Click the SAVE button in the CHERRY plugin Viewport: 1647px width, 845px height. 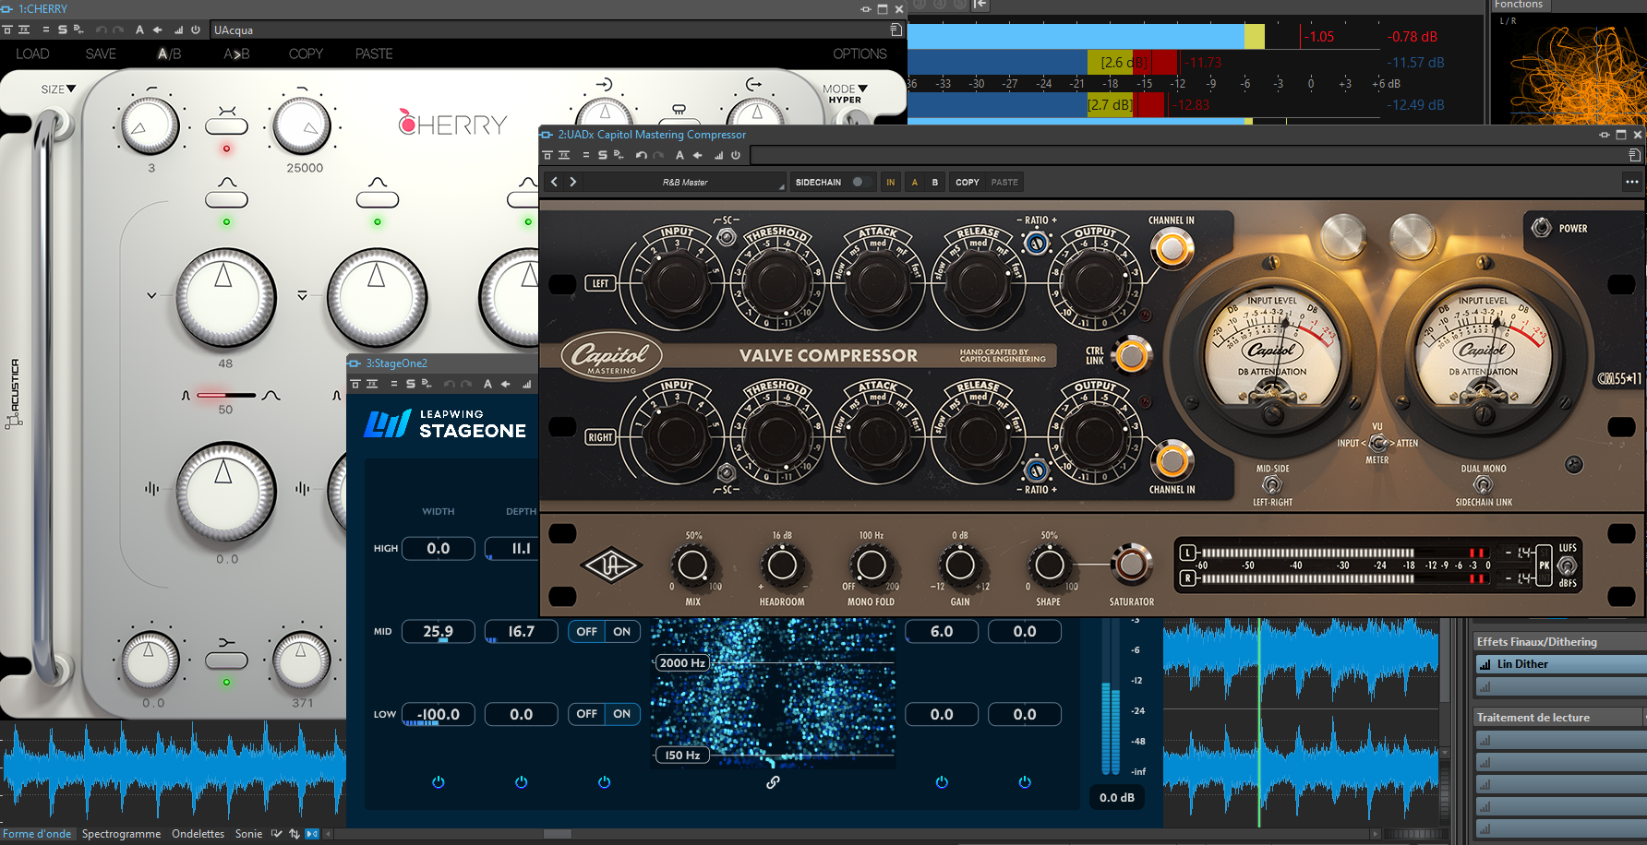[101, 54]
